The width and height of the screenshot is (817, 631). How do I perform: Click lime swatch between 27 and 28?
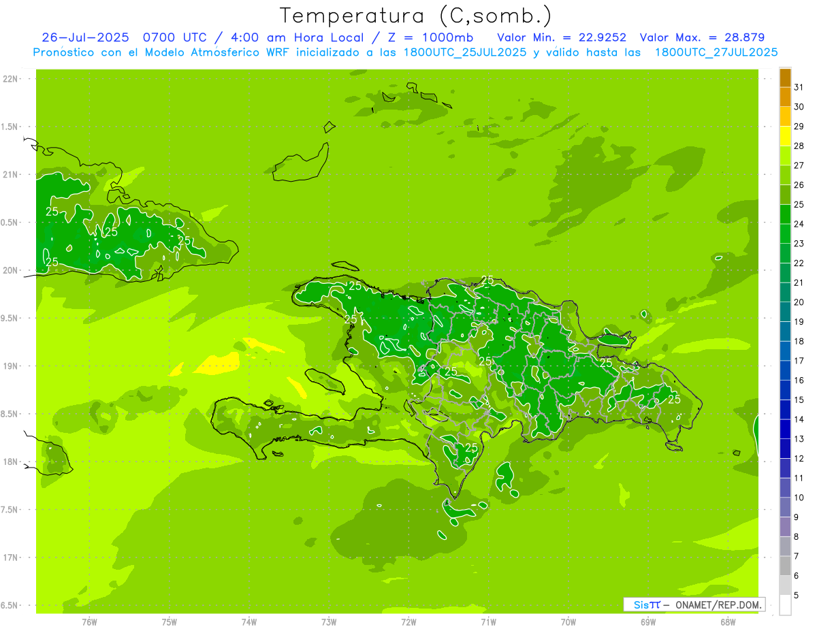pyautogui.click(x=785, y=155)
